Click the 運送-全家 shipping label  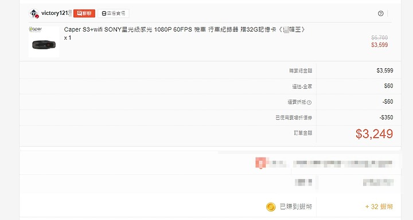(302, 87)
